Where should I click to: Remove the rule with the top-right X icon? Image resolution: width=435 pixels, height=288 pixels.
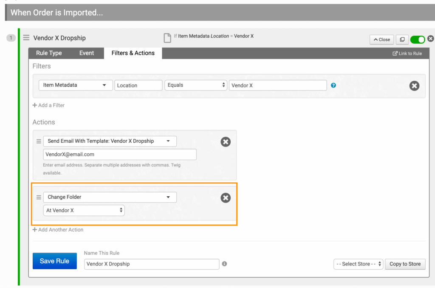430,39
